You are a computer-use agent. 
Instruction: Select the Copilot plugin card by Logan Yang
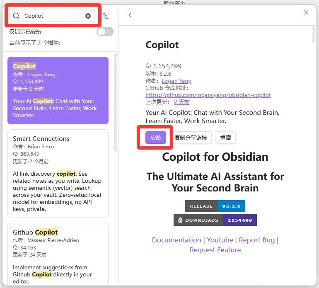pos(58,90)
